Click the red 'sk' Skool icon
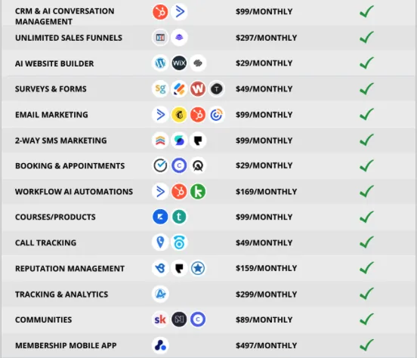 click(x=160, y=319)
